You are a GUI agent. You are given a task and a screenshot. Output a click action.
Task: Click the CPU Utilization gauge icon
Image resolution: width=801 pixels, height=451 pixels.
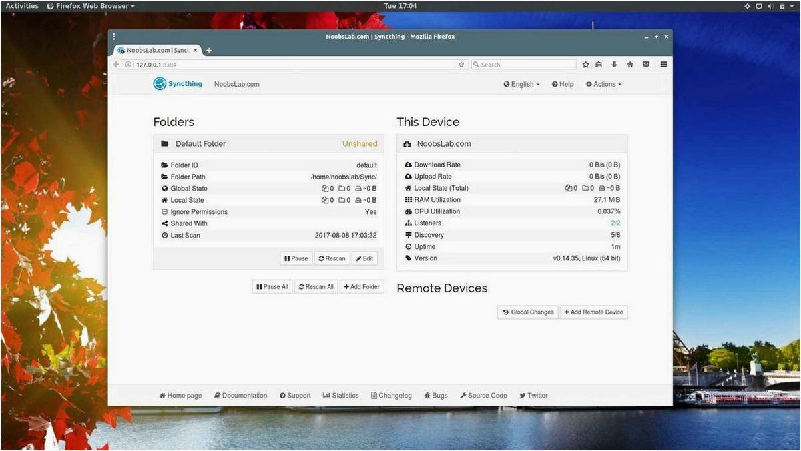(x=409, y=211)
